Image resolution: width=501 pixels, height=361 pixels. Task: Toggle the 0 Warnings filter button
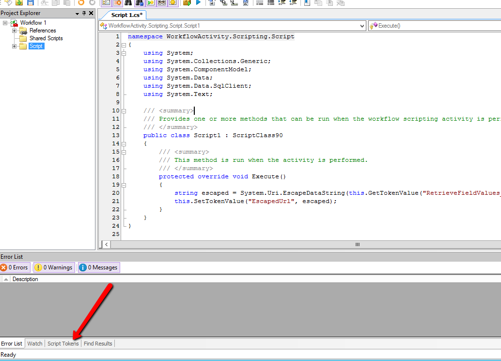coord(54,267)
